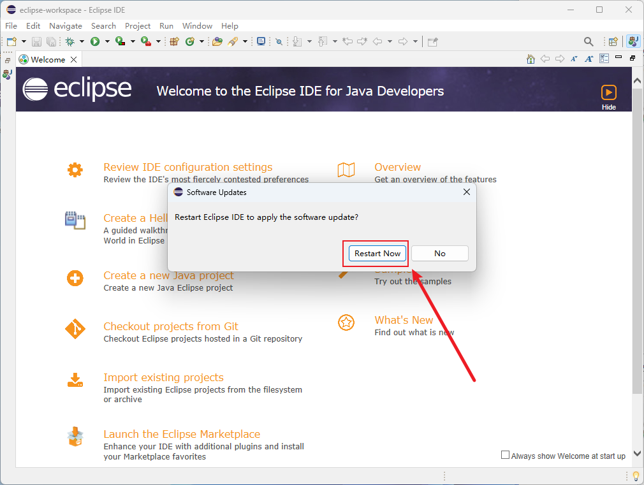
Task: Click the Search flashlight icon in toolbar
Action: click(233, 41)
